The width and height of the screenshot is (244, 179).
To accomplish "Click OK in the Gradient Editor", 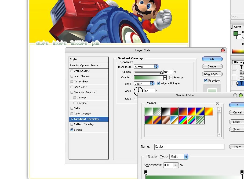I will (237, 105).
